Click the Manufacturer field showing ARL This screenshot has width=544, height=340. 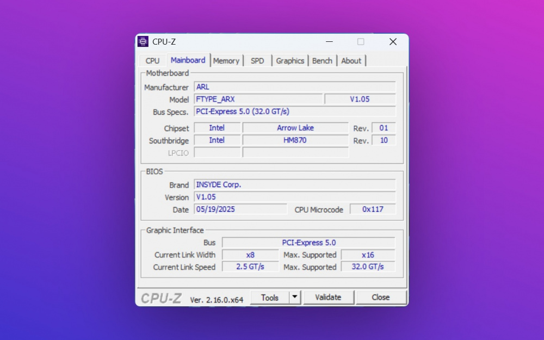pyautogui.click(x=294, y=87)
